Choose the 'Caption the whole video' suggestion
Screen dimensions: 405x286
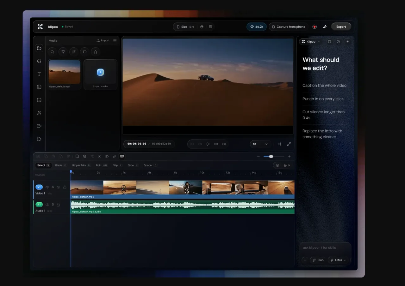pyautogui.click(x=324, y=86)
